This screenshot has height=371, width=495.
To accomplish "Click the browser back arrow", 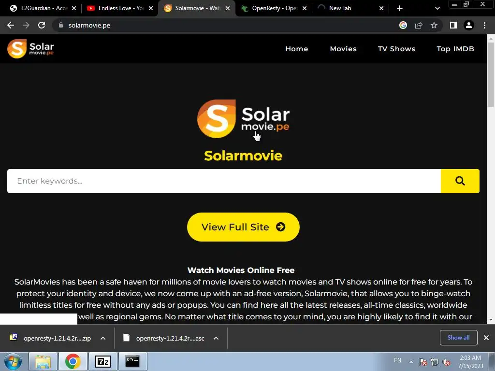I will click(11, 25).
